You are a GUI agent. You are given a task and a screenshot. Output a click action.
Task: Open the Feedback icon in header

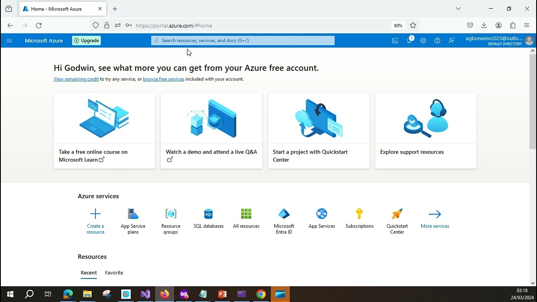tap(451, 41)
